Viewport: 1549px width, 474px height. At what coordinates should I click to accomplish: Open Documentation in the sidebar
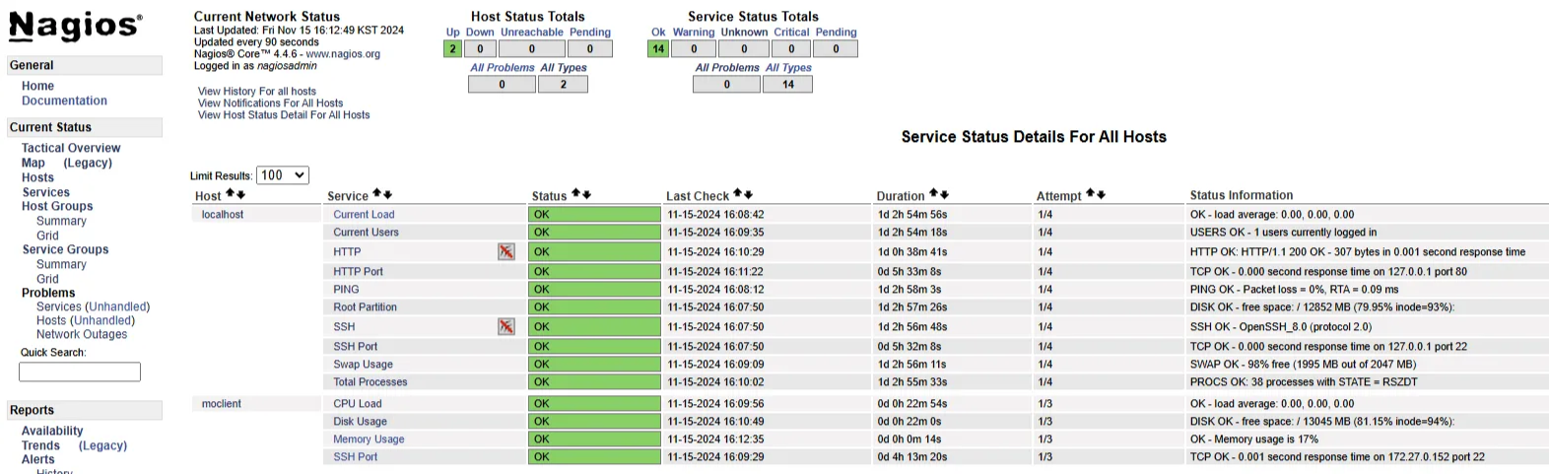[64, 101]
